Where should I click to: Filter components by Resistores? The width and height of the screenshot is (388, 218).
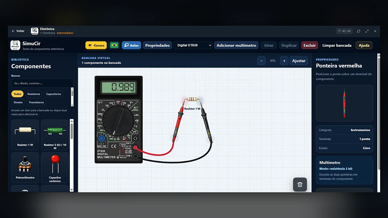pyautogui.click(x=34, y=94)
